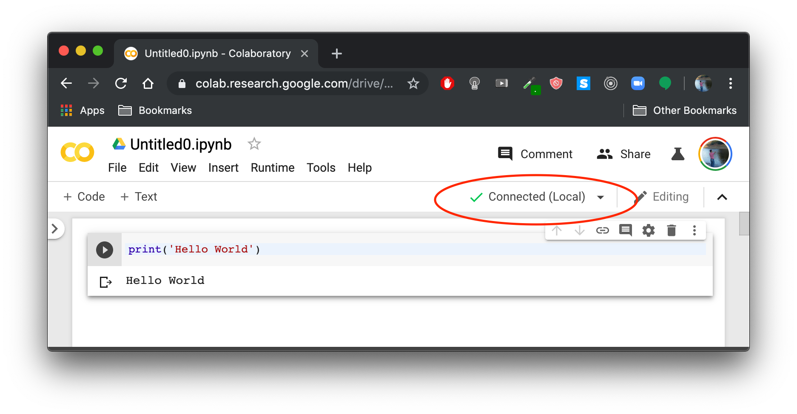Open the Runtime menu
The image size is (797, 414).
point(273,168)
